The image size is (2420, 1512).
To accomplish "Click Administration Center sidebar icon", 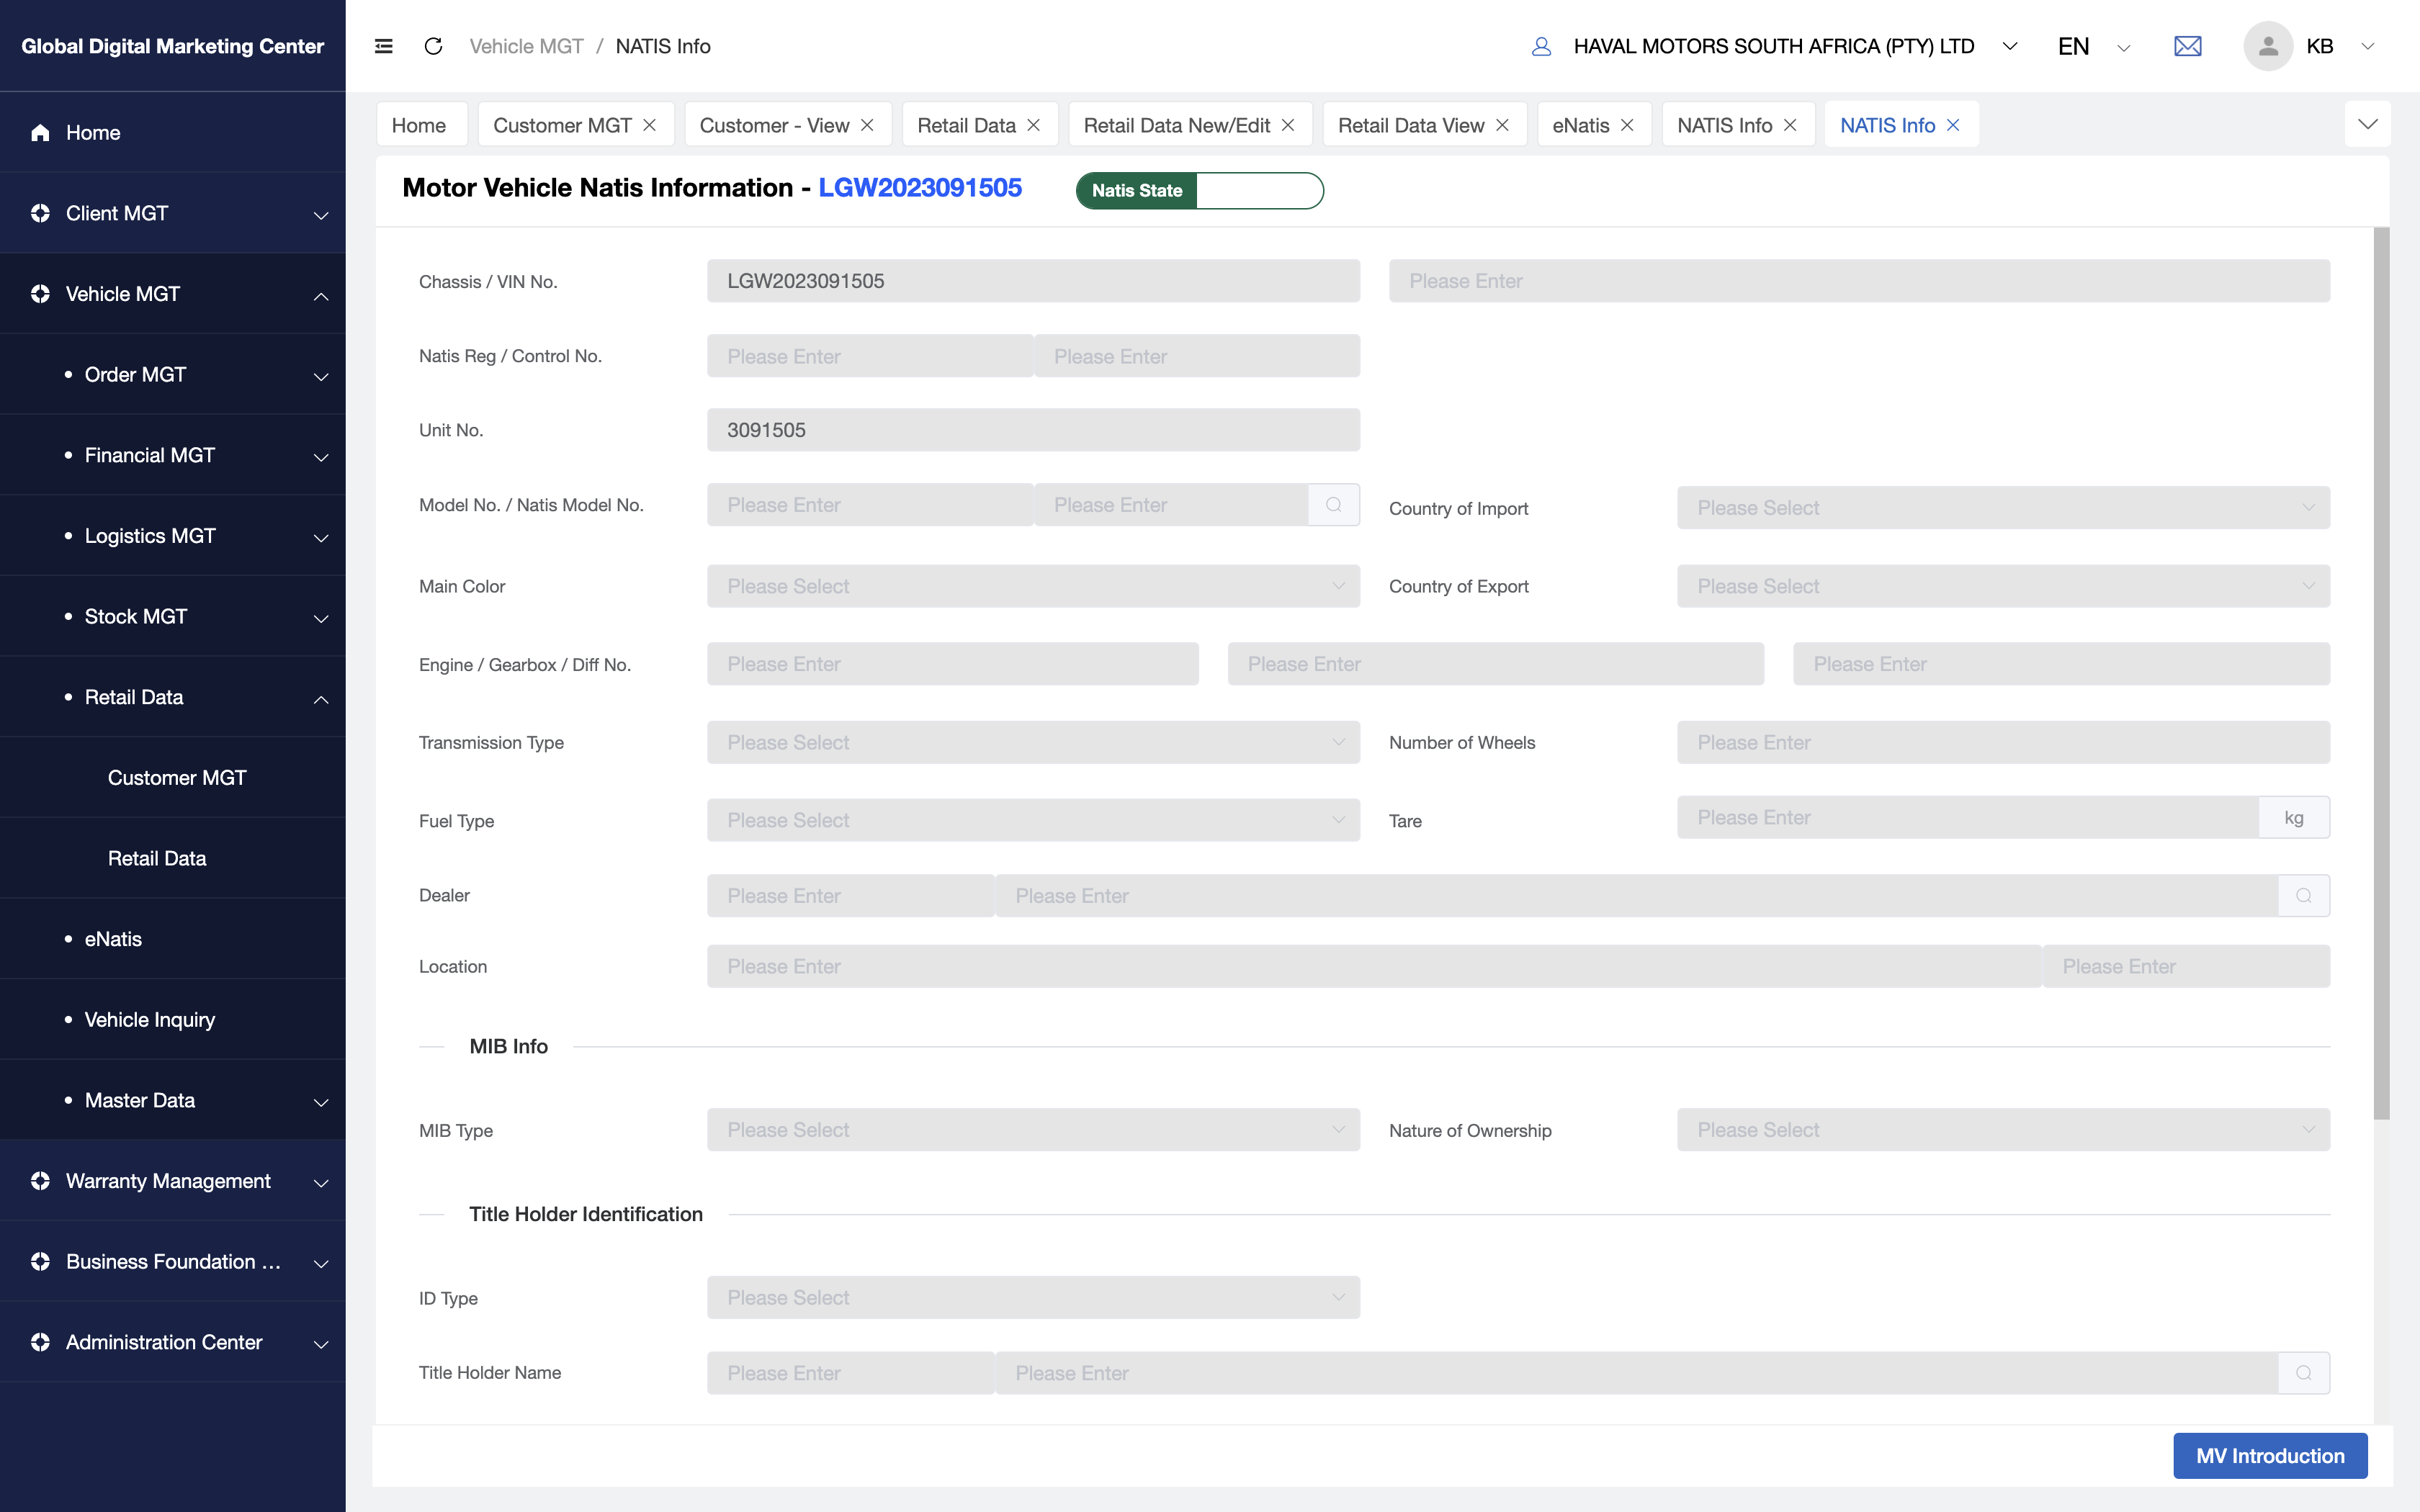I will point(40,1342).
